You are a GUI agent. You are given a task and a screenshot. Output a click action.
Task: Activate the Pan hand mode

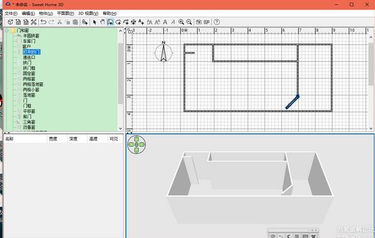[103, 22]
